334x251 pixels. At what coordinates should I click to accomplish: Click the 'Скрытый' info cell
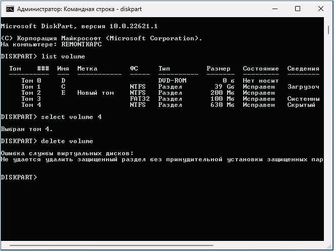(301, 105)
